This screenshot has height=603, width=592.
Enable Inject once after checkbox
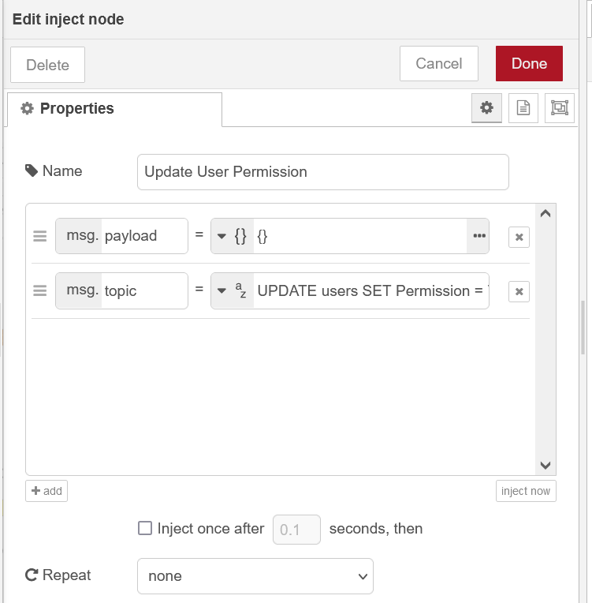point(145,529)
